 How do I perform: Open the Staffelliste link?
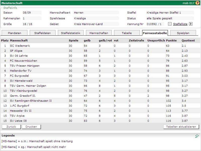tap(180, 24)
